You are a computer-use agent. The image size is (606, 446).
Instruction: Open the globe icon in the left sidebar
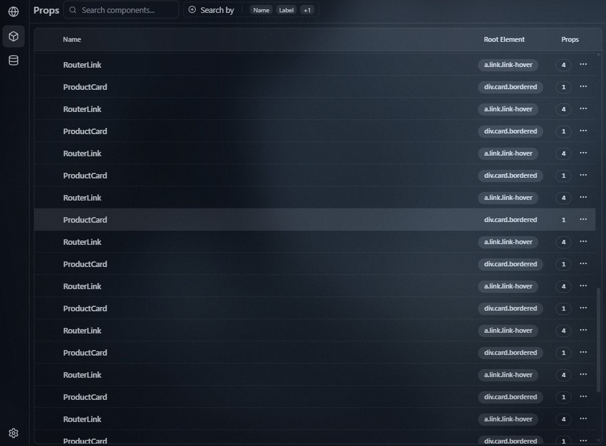tap(14, 12)
